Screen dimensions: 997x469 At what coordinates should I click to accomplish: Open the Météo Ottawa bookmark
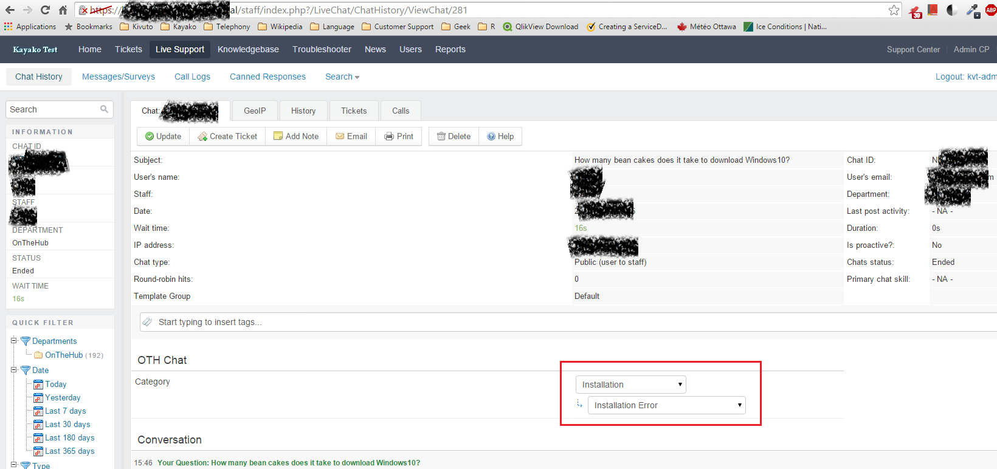click(706, 27)
